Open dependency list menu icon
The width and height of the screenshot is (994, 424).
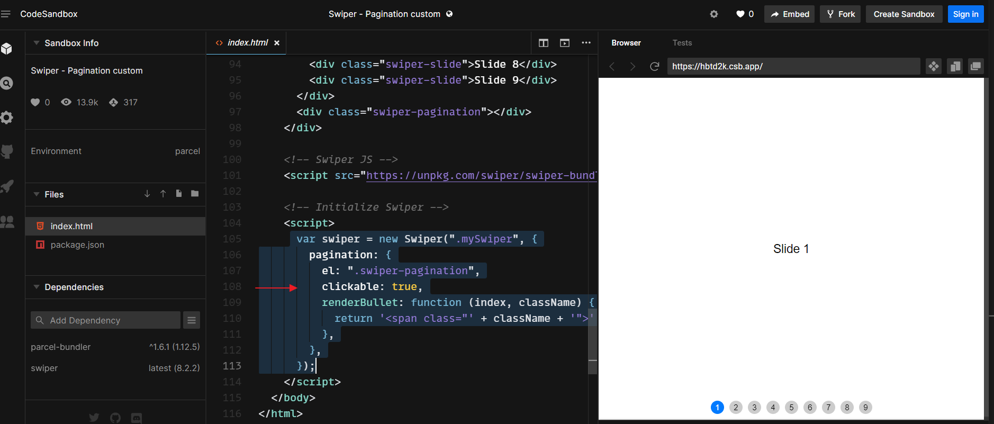(x=192, y=320)
